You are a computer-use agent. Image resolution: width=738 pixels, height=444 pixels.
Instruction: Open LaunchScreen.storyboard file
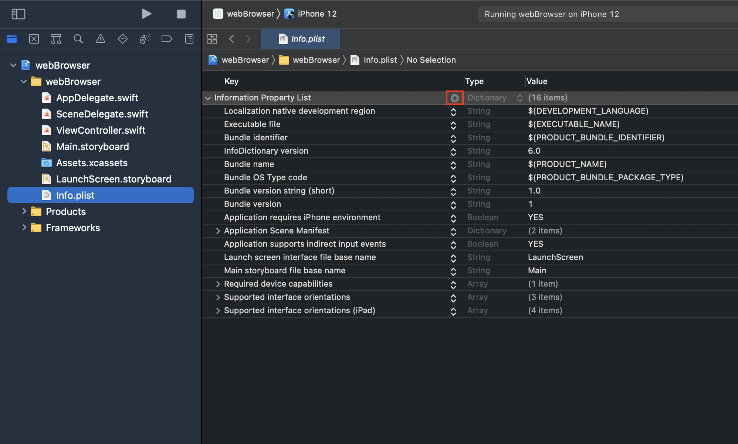click(114, 179)
